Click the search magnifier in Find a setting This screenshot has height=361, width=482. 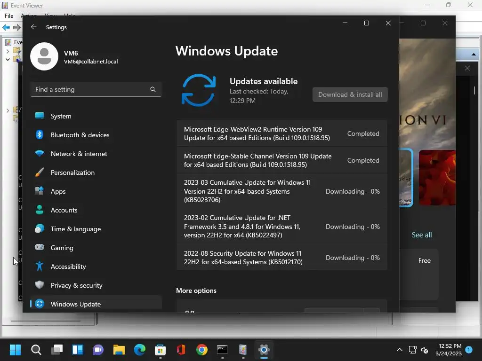coord(153,89)
